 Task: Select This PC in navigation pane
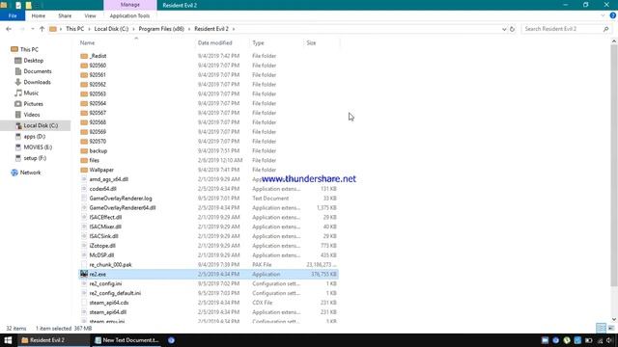point(29,49)
